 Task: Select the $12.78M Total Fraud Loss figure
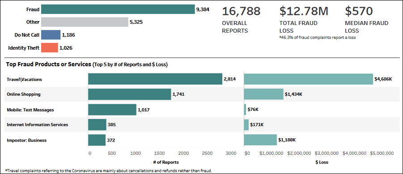(x=304, y=11)
